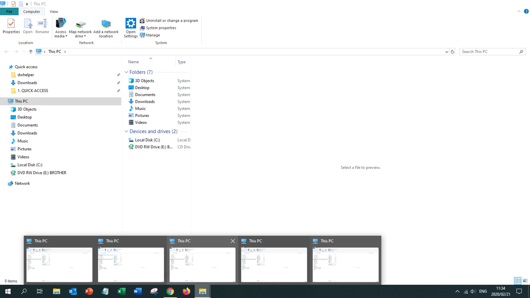Open 1. QUICK ACCESS folder

(32, 91)
